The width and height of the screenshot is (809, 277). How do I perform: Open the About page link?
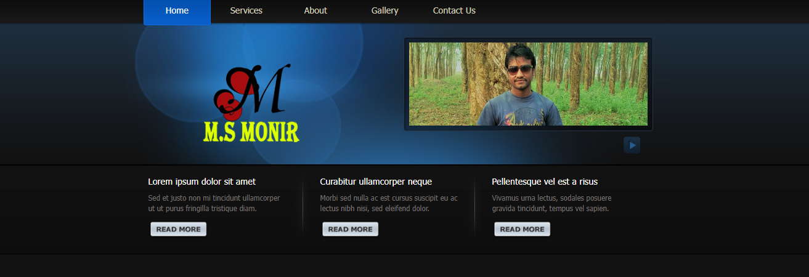[315, 10]
